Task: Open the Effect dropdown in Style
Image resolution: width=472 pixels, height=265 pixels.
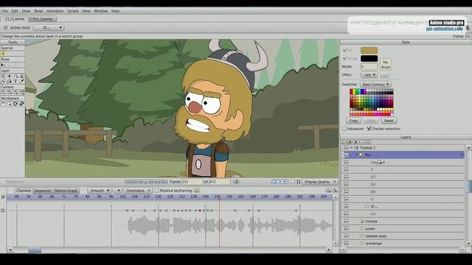Action: click(369, 74)
